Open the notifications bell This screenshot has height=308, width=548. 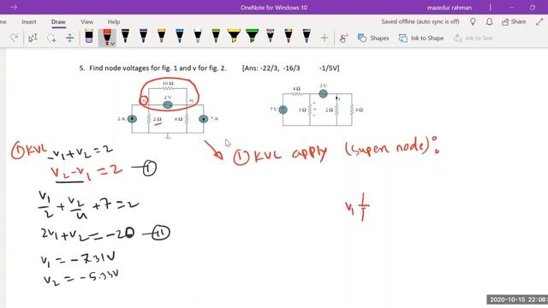tap(489, 21)
